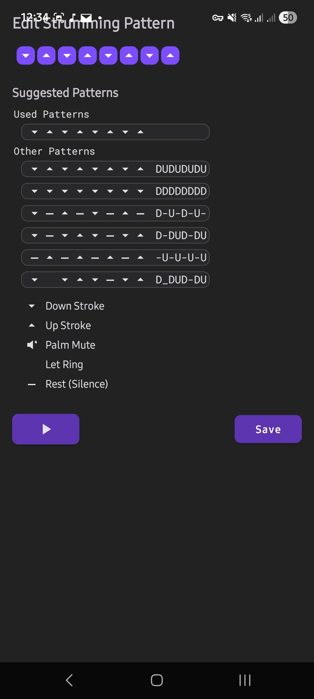Select the DUDUDUDU suggested pattern

click(115, 169)
